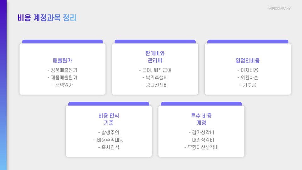Click the 감가상각비 text line
This screenshot has width=302, height=170.
pyautogui.click(x=201, y=133)
